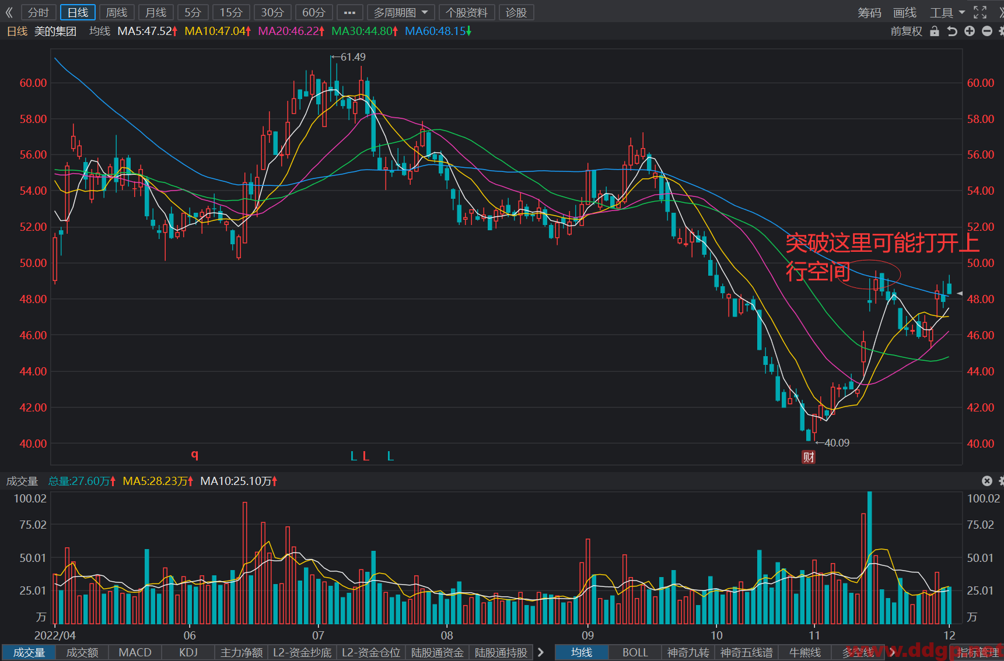Click the red L marker near July

click(366, 456)
